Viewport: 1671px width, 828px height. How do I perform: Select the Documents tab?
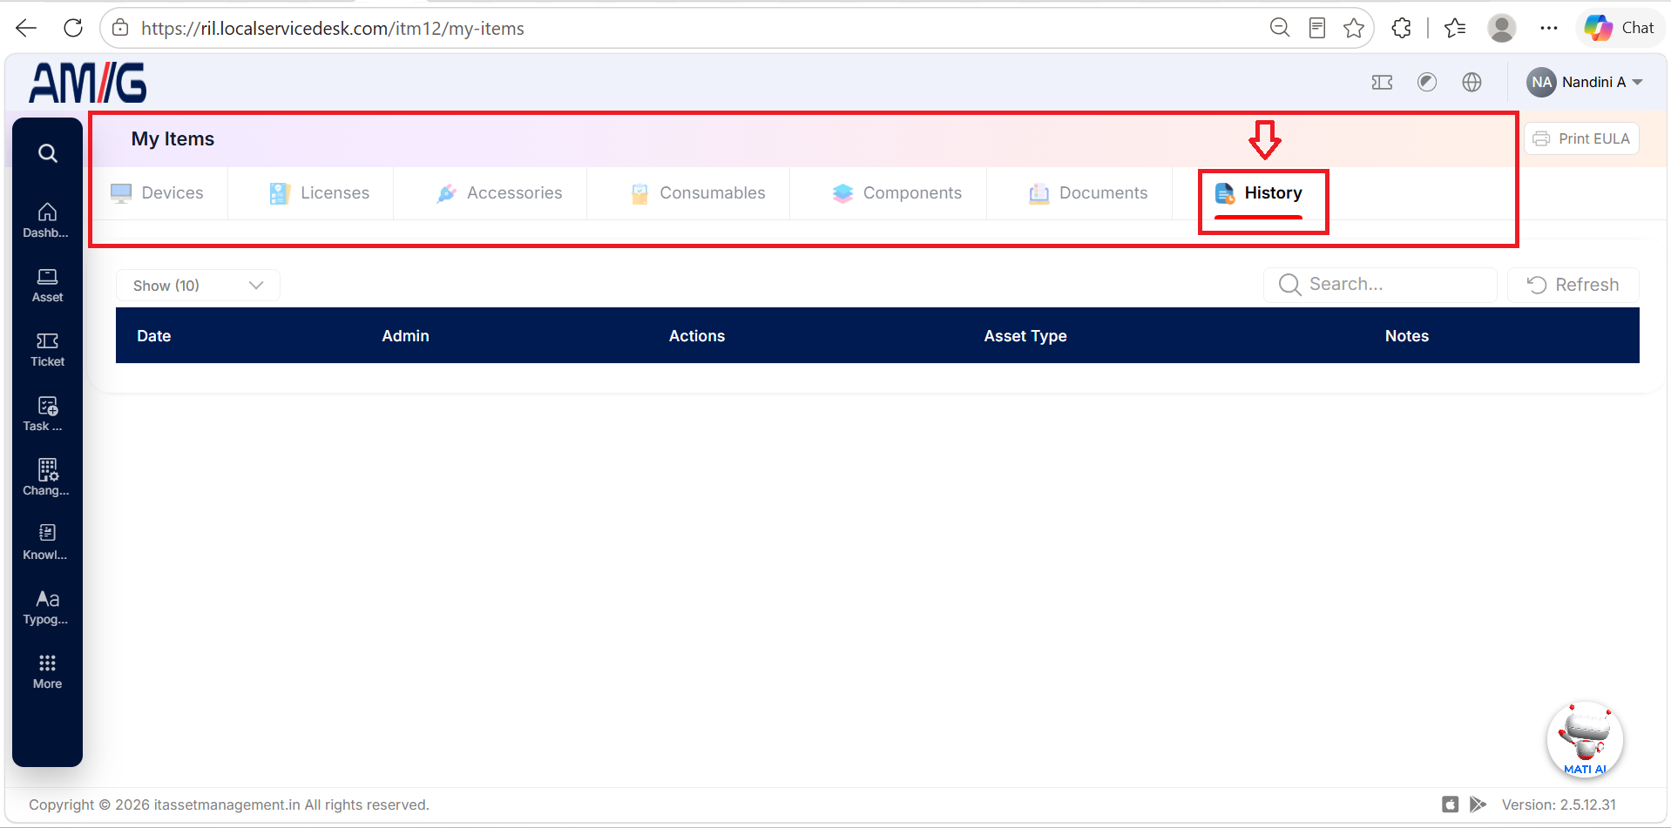(x=1088, y=193)
